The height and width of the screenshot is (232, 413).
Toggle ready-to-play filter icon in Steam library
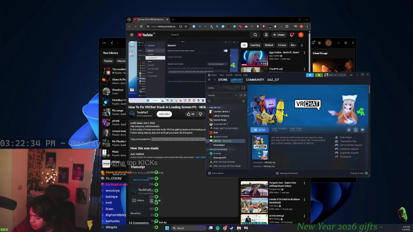(245, 95)
